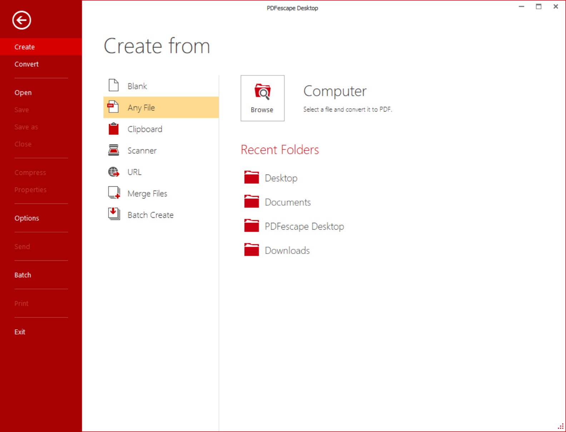Click the window resize grip corner
This screenshot has width=566, height=432.
[x=561, y=426]
